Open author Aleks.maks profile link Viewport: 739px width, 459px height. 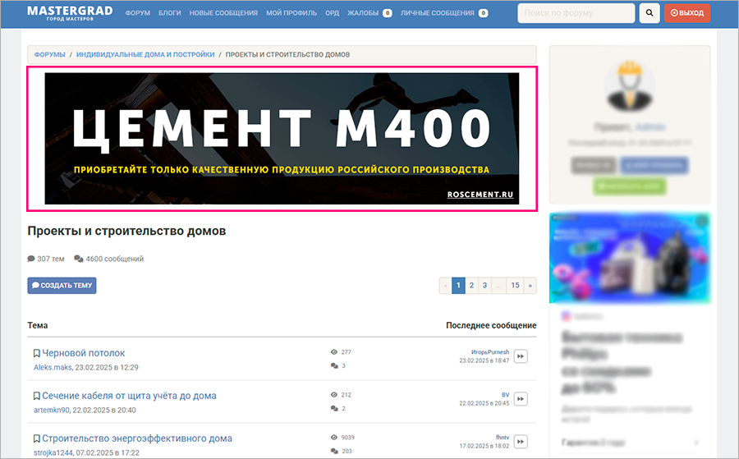53,368
